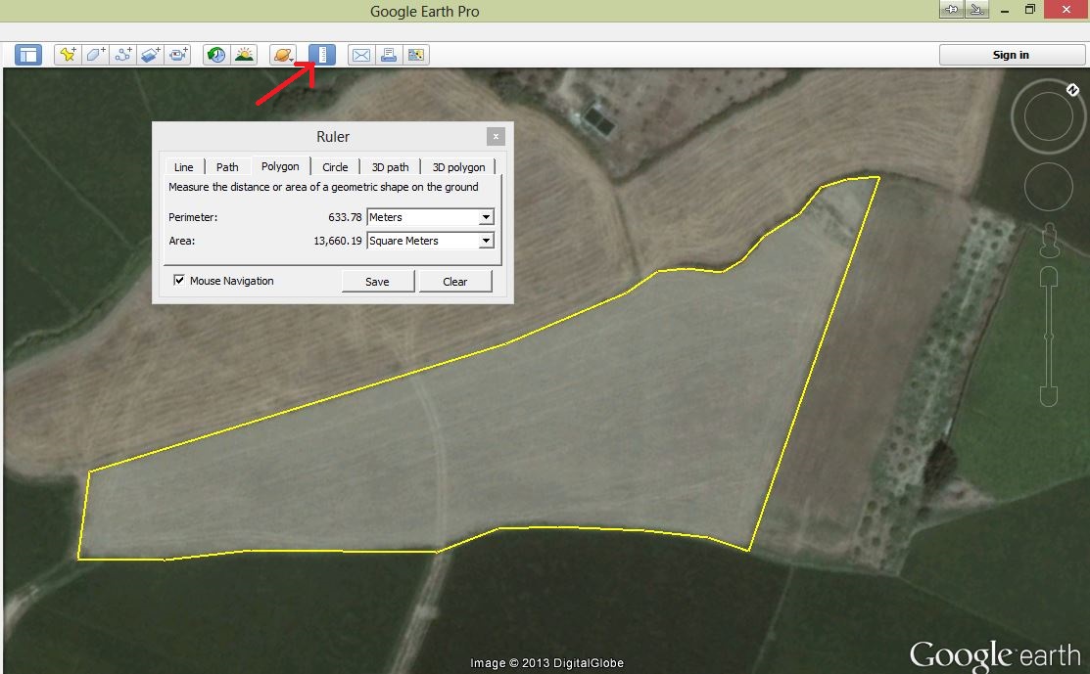Click the Email envelope icon
The height and width of the screenshot is (674, 1090).
[361, 55]
